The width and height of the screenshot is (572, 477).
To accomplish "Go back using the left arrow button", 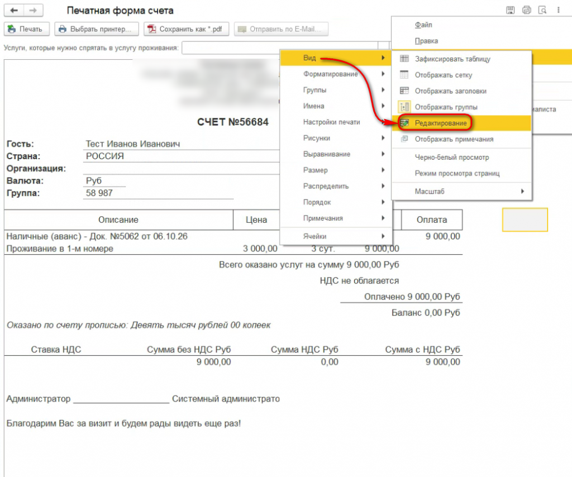I will [x=14, y=10].
